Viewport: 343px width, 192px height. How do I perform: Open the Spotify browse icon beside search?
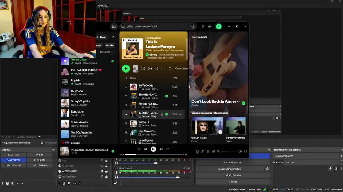click(192, 26)
